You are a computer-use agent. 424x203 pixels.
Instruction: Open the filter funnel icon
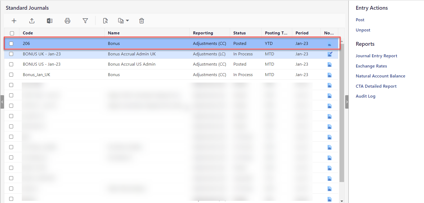coord(85,21)
